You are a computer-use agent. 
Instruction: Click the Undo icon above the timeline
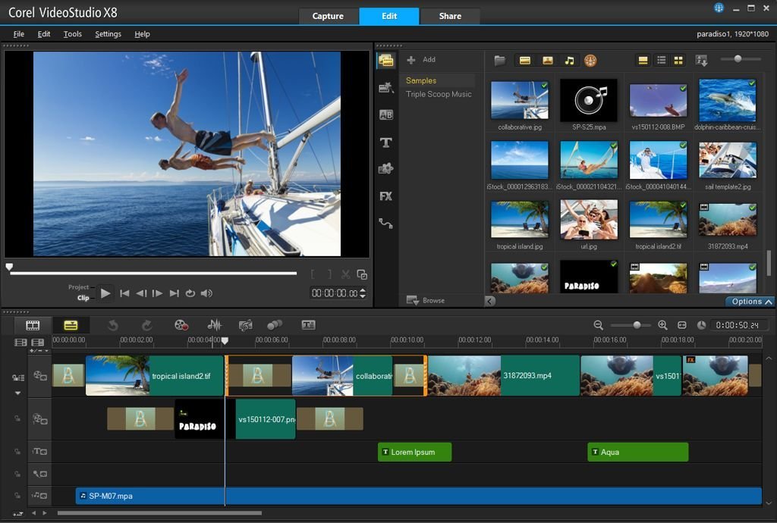tap(113, 324)
